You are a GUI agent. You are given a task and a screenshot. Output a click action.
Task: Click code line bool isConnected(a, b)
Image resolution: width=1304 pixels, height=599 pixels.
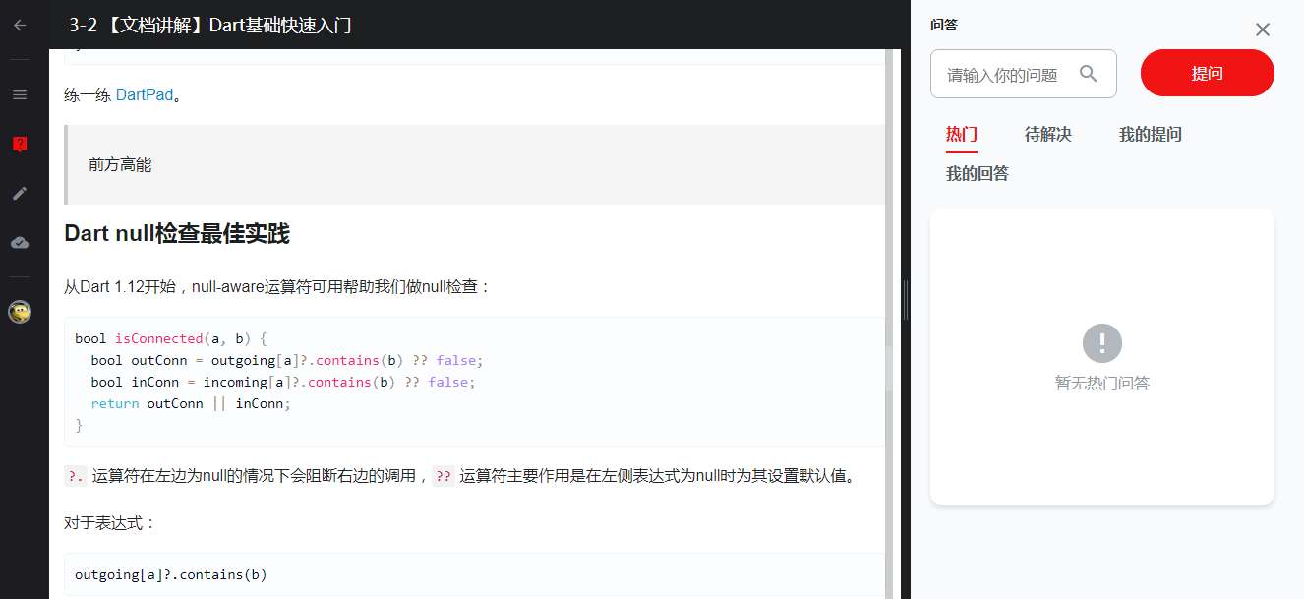tap(171, 338)
